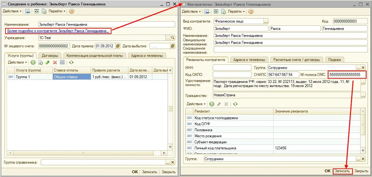This screenshot has height=177, width=372.
Task: Clear upper Группа field with X in Контрагенты
Action: pos(363,68)
